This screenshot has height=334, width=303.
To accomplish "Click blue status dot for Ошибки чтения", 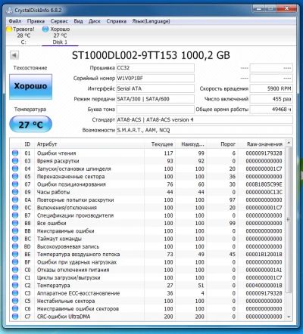I will (x=15, y=153).
